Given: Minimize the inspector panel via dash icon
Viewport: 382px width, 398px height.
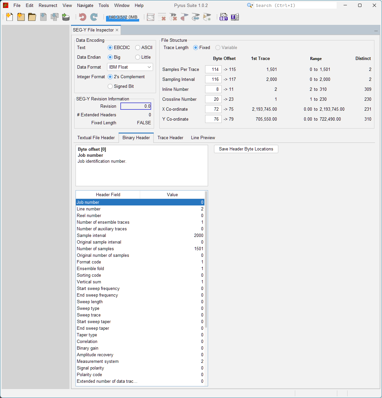Looking at the screenshot, I should click(376, 31).
